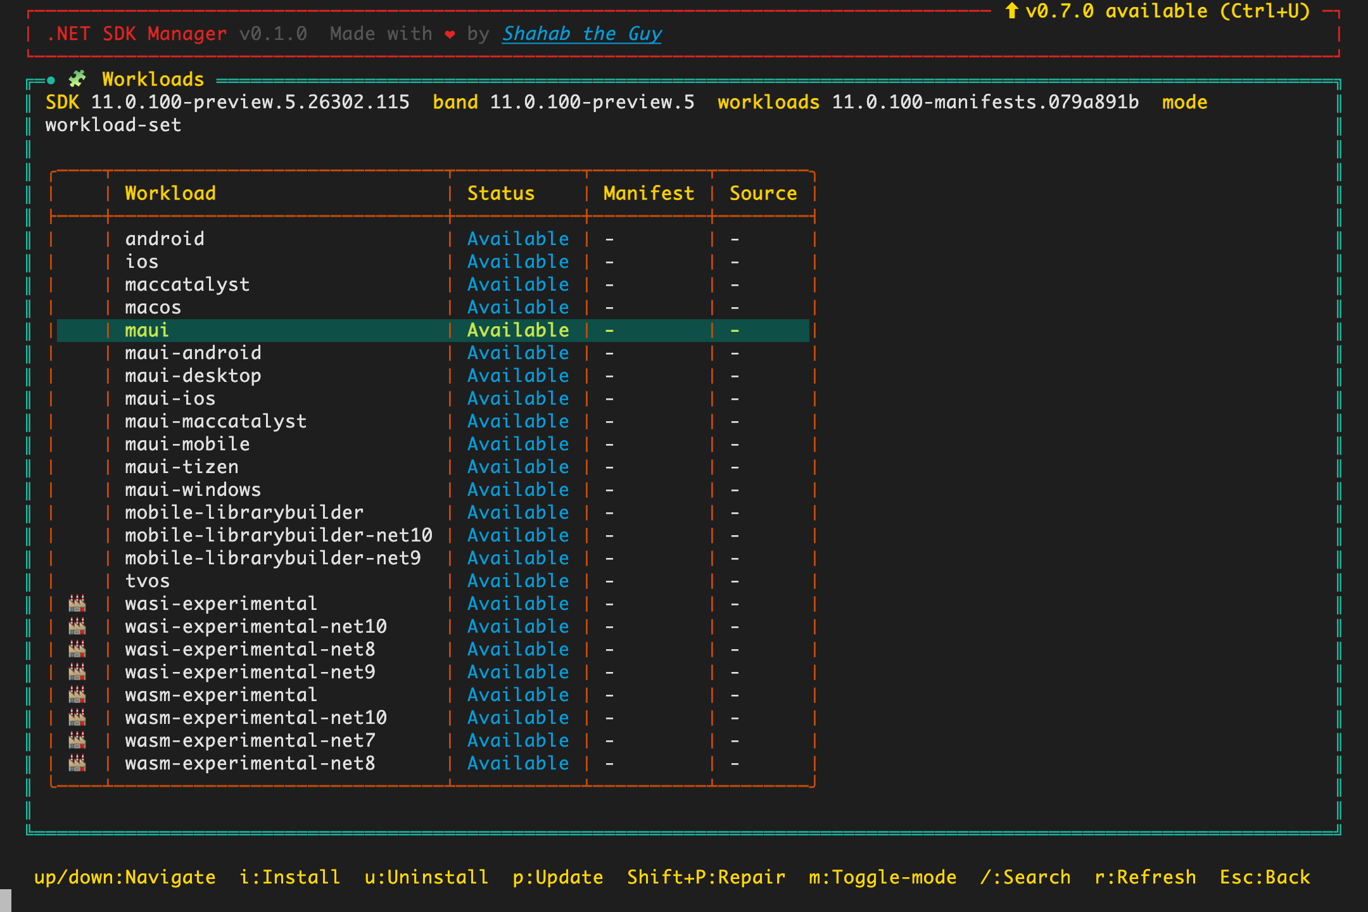Click experimental icon beside wasm-experimental row
The height and width of the screenshot is (912, 1368).
coord(77,694)
